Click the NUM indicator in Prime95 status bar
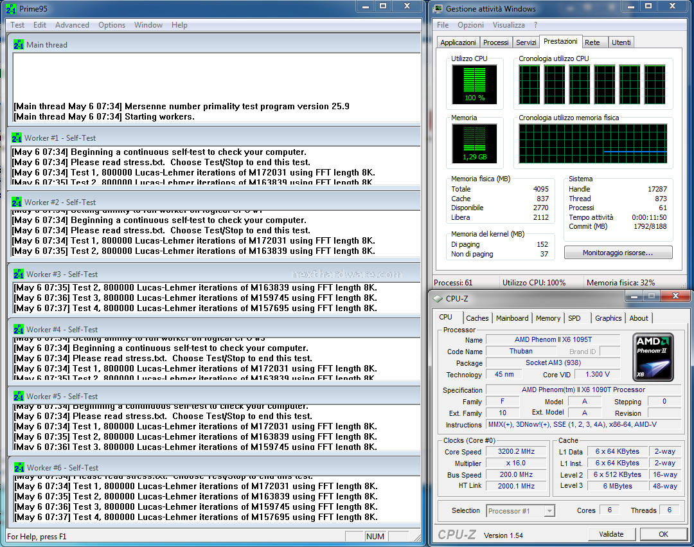The image size is (694, 547). pyautogui.click(x=375, y=536)
